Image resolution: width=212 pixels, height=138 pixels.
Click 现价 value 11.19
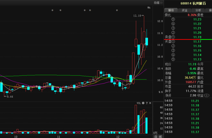(x=192, y=64)
